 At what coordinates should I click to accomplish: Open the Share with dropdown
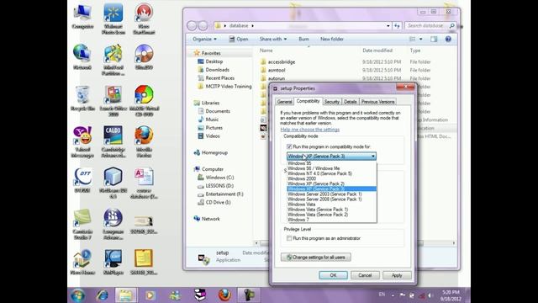pyautogui.click(x=273, y=40)
